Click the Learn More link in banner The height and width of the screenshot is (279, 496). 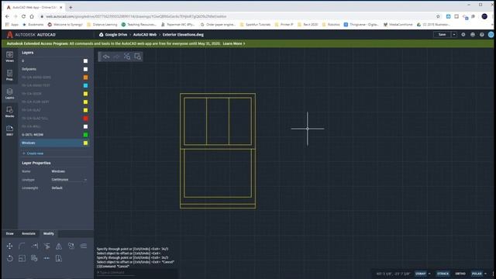point(234,43)
